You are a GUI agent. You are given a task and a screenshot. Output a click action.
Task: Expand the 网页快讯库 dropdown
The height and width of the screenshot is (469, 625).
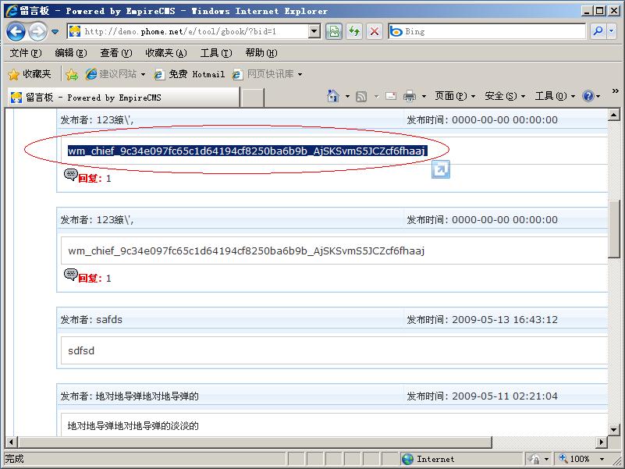[x=300, y=75]
